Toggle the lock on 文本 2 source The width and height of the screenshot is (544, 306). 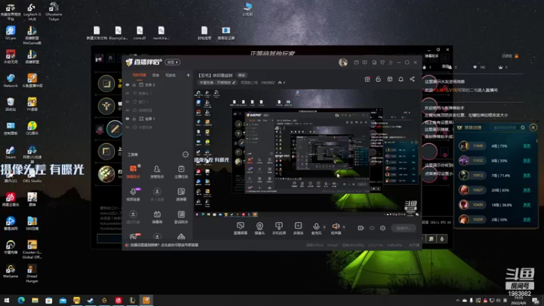tap(134, 84)
